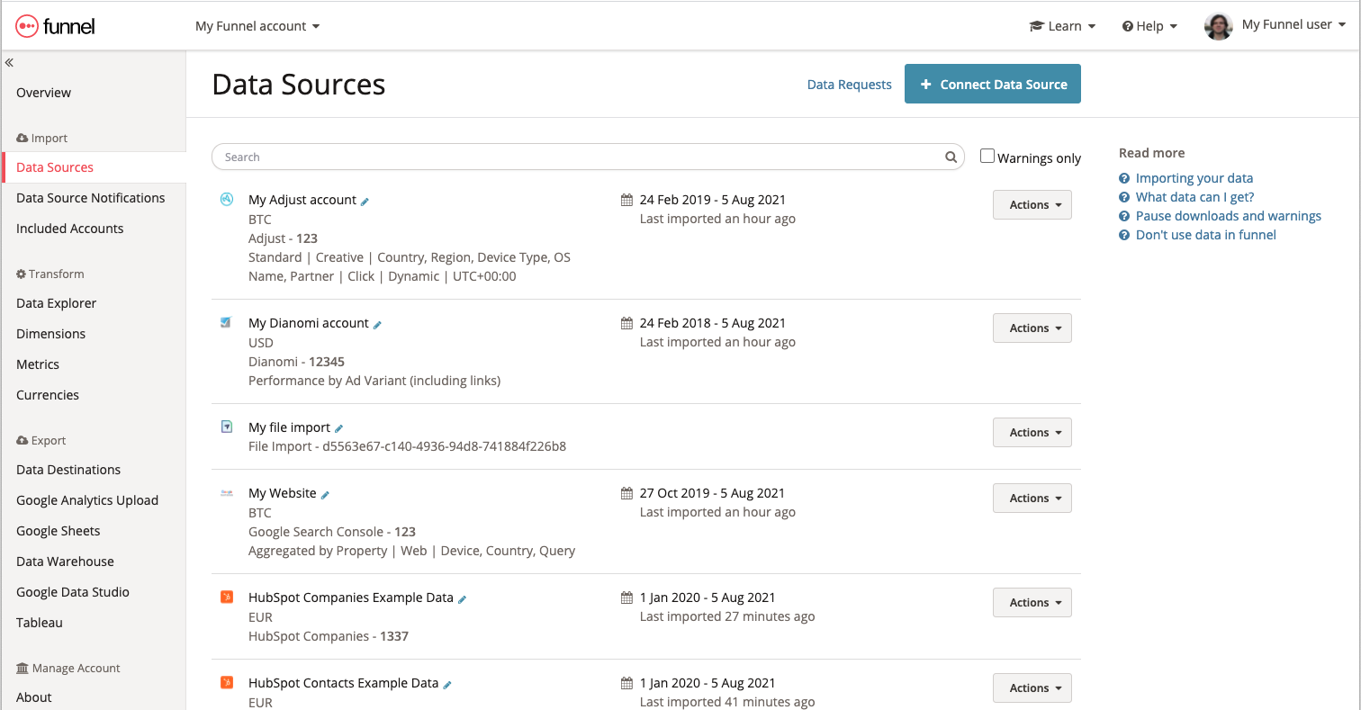
Task: Open Google Analytics Upload
Action: [x=87, y=500]
